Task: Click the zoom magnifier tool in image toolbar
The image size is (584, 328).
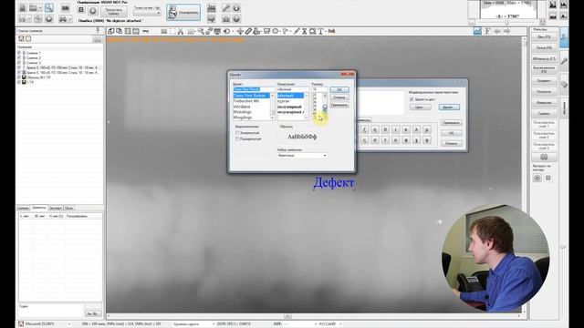Action: 201,32
